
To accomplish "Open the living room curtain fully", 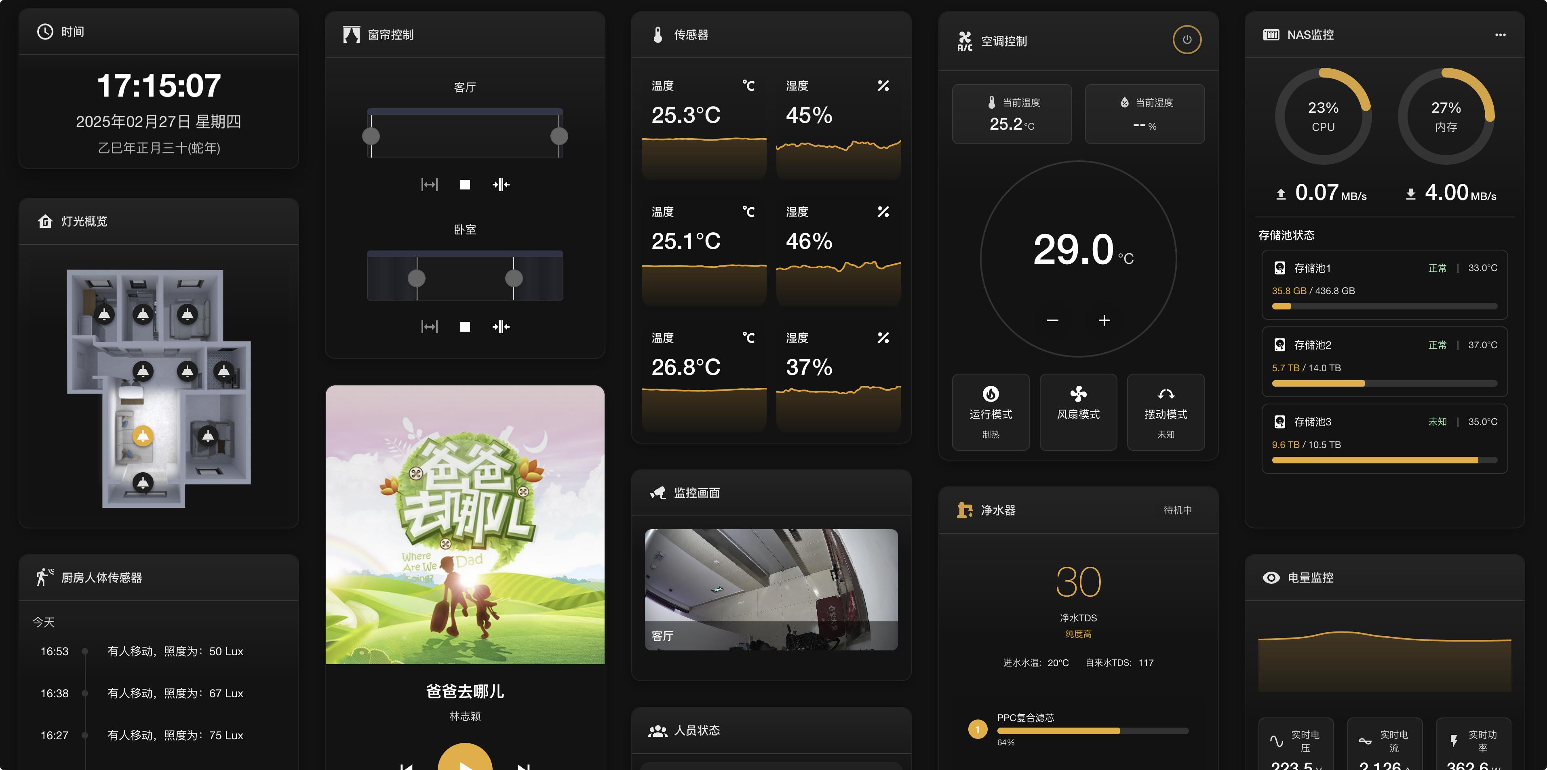I will coord(430,184).
